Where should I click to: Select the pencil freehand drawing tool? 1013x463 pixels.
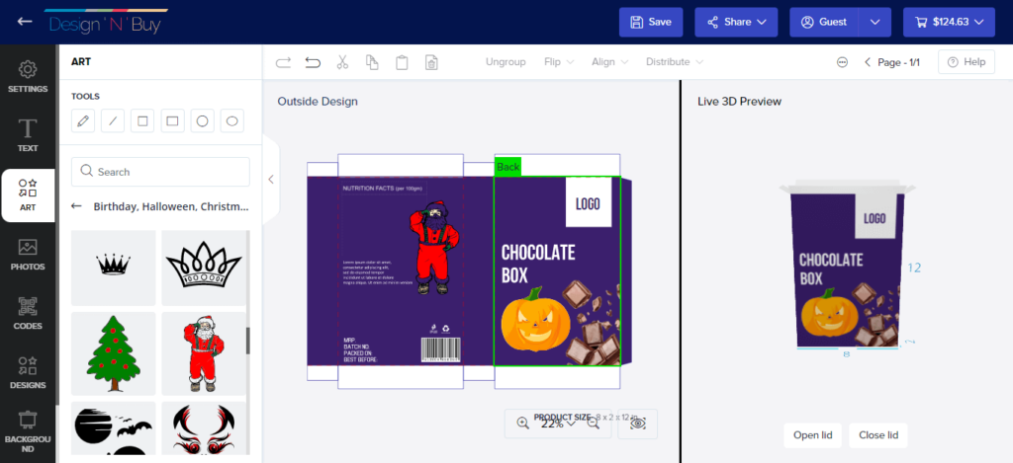tap(83, 120)
